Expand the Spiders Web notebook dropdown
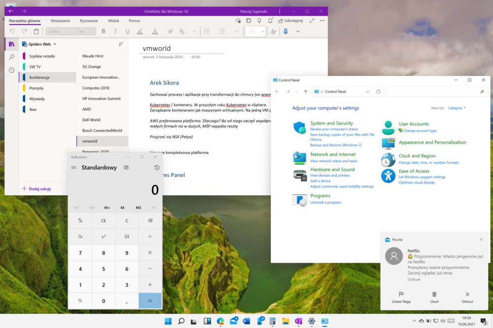The width and height of the screenshot is (493, 328). pos(55,44)
